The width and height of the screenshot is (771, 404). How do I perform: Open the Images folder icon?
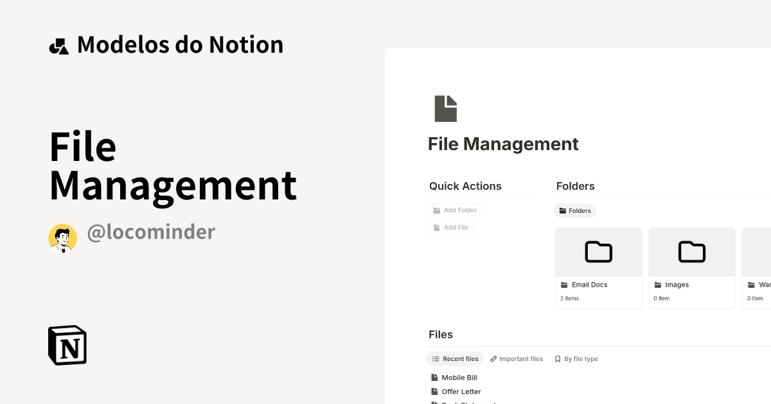pyautogui.click(x=691, y=251)
